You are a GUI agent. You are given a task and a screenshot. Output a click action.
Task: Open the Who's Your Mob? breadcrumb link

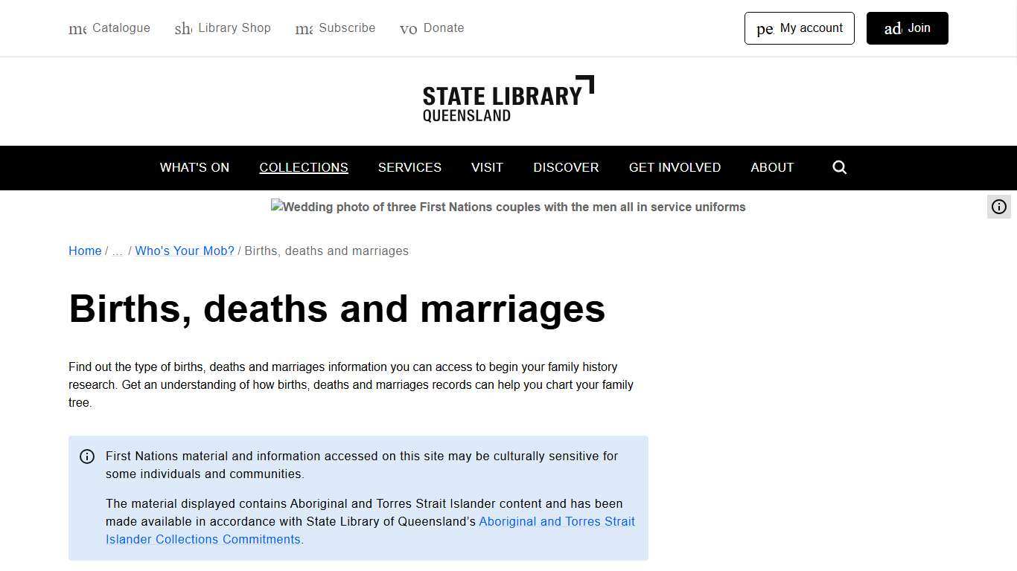click(185, 251)
